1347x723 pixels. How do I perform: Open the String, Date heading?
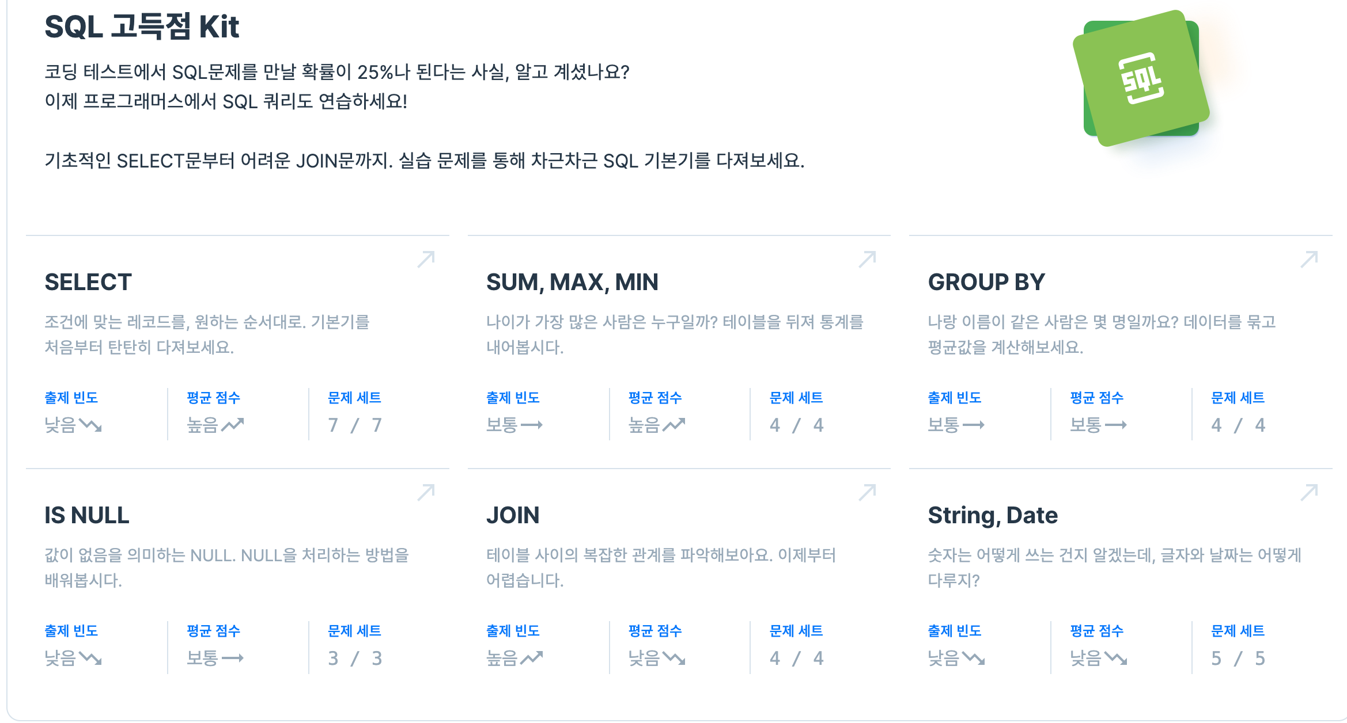992,515
